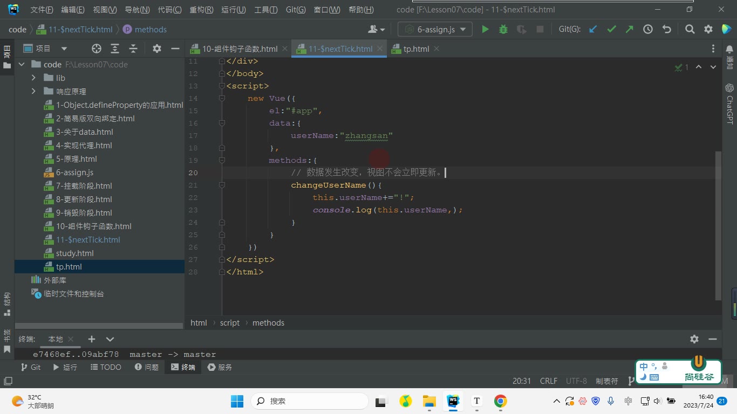Viewport: 737px width, 414px height.
Task: Collapse all in project tree toolbar
Action: [133, 49]
